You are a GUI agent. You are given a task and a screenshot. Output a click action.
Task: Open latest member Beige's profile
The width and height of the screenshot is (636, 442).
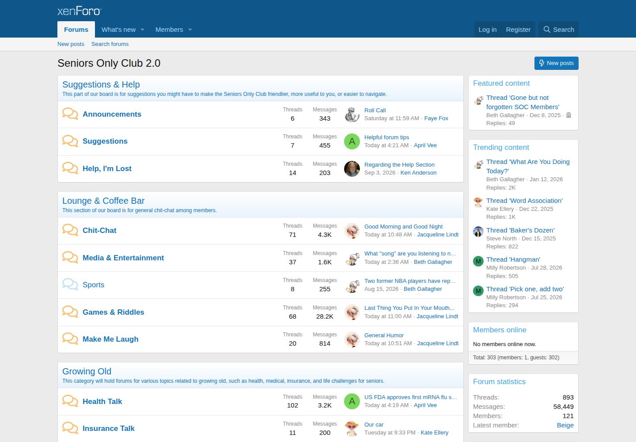pyautogui.click(x=565, y=425)
